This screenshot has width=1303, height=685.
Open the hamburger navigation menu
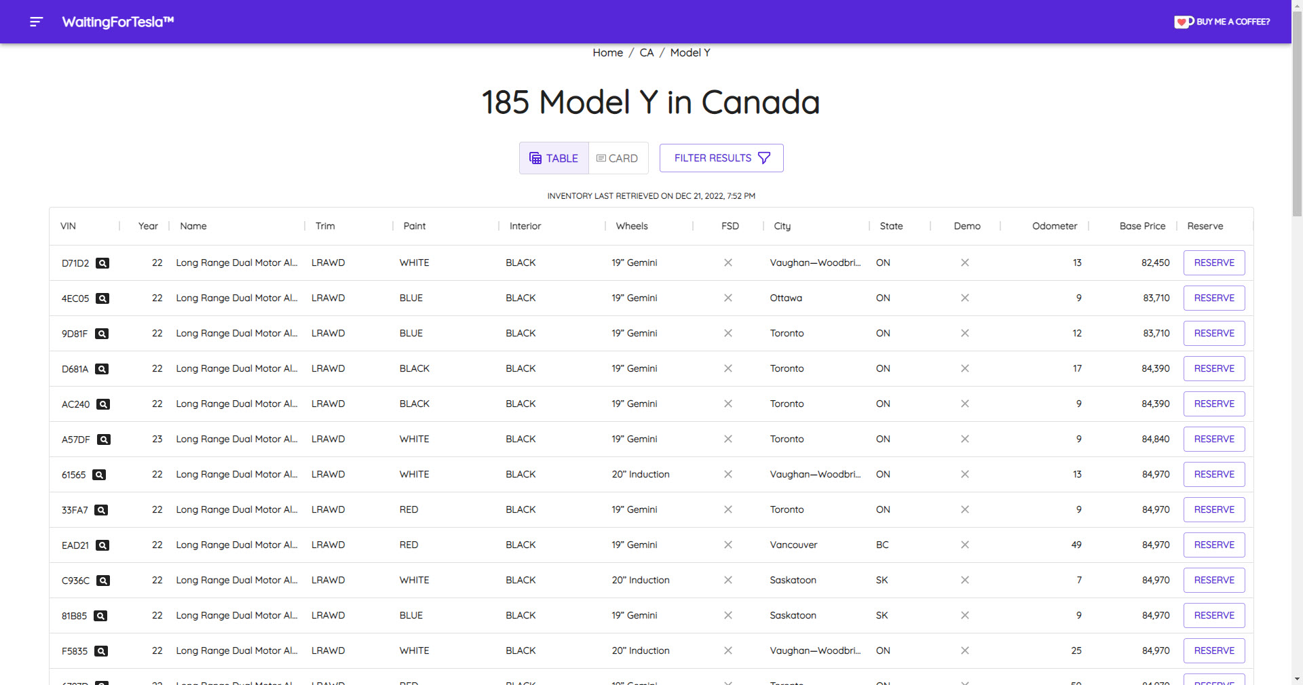[x=37, y=22]
